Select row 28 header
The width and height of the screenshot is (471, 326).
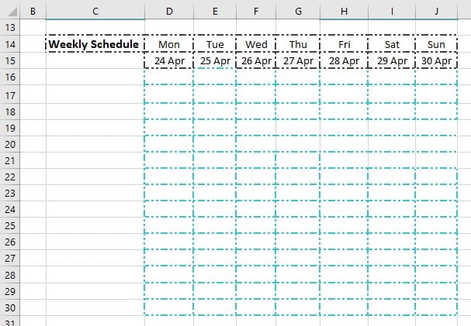coord(10,275)
